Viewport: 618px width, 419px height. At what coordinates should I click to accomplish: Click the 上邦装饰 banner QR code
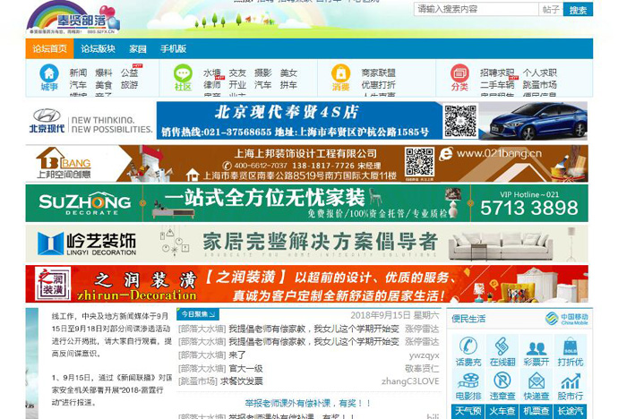pos(420,162)
